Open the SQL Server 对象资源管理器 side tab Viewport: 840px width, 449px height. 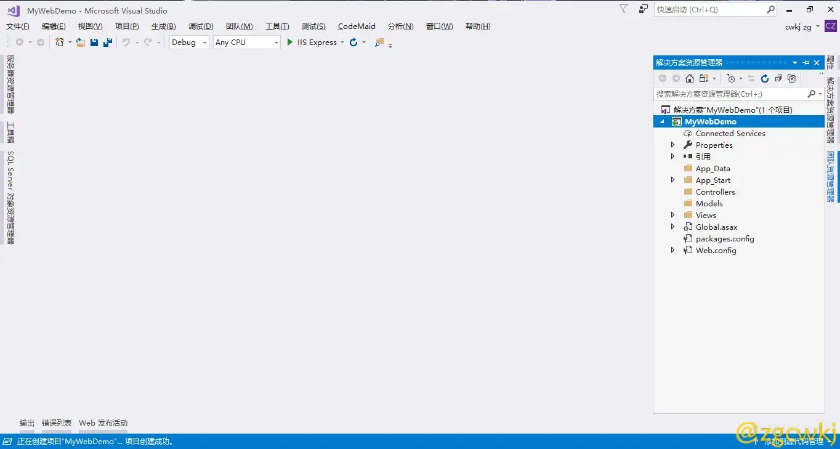[10, 197]
